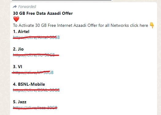
Task: Select the word 'Activate' in message body
Action: tap(26, 25)
